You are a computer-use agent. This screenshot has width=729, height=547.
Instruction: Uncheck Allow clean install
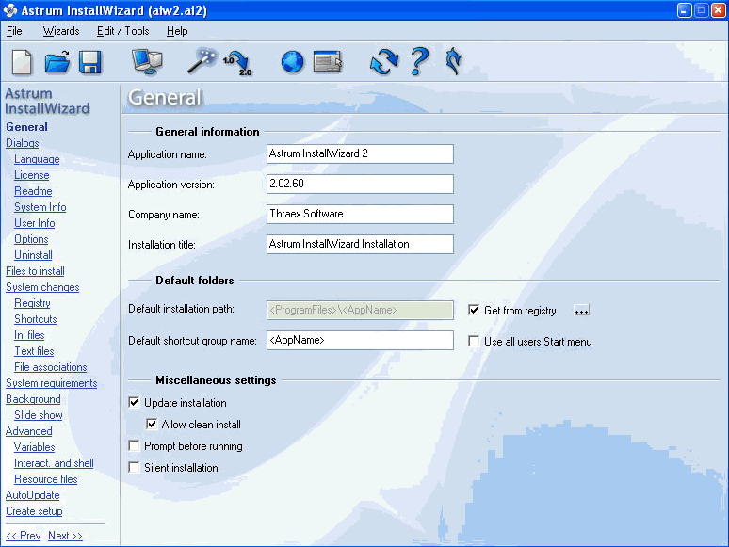point(152,424)
